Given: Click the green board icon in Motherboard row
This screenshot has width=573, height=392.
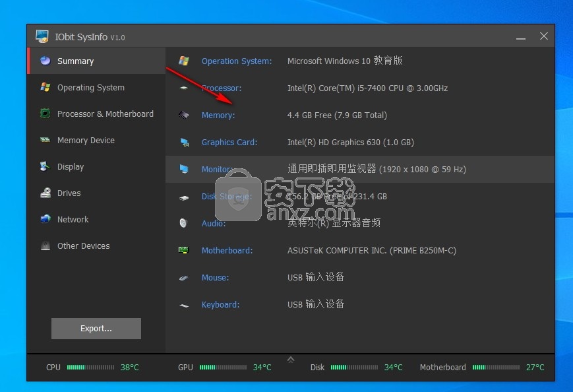Looking at the screenshot, I should pyautogui.click(x=183, y=250).
